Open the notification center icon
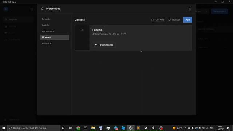 coord(228,128)
